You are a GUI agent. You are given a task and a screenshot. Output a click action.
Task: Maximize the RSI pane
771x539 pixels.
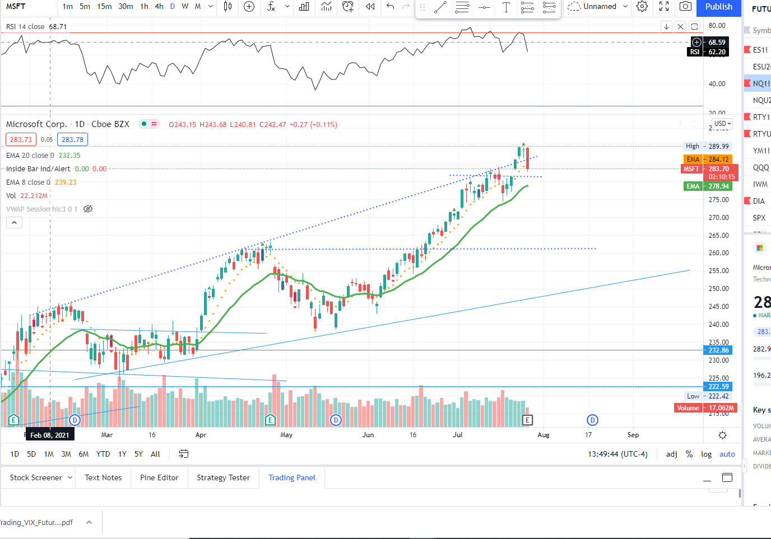pos(694,26)
